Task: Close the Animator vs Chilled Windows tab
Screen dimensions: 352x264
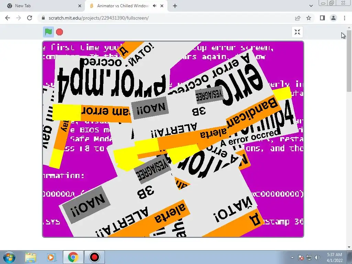Action: (162, 6)
